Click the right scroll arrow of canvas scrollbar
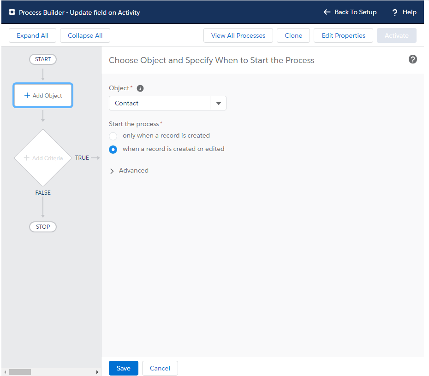This screenshot has height=376, width=429. (x=97, y=372)
